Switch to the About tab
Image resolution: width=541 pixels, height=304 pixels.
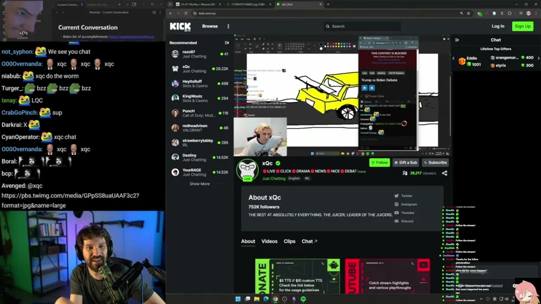tap(248, 242)
